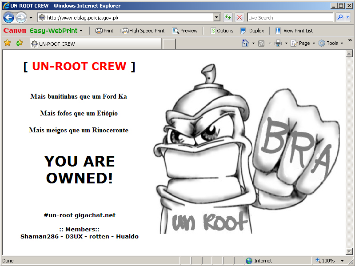Click the Live Search input box
Image resolution: width=355 pixels, height=266 pixels.
point(290,18)
